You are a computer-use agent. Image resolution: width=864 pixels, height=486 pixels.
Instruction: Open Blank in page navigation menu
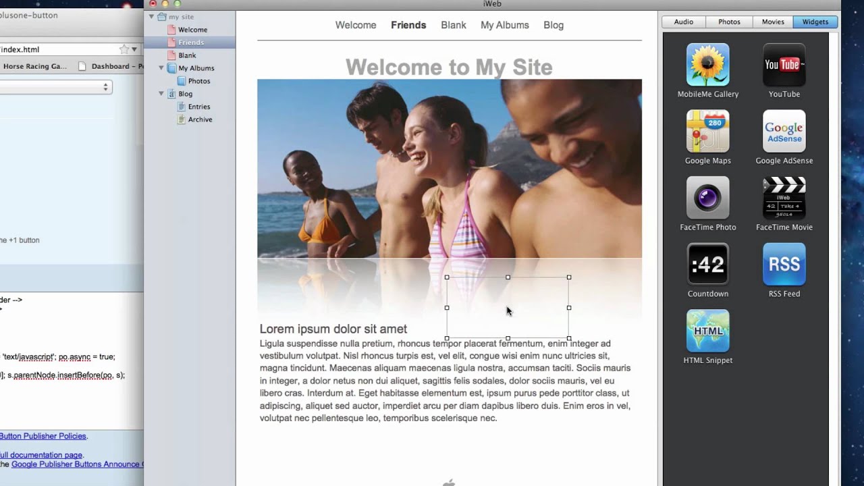[454, 25]
